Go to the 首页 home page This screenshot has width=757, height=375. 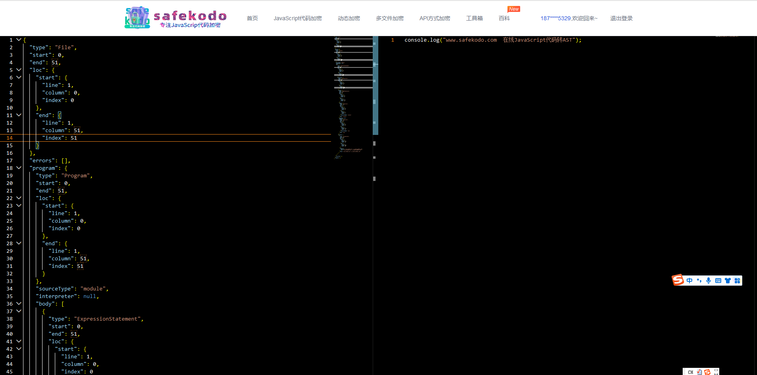[x=252, y=18]
